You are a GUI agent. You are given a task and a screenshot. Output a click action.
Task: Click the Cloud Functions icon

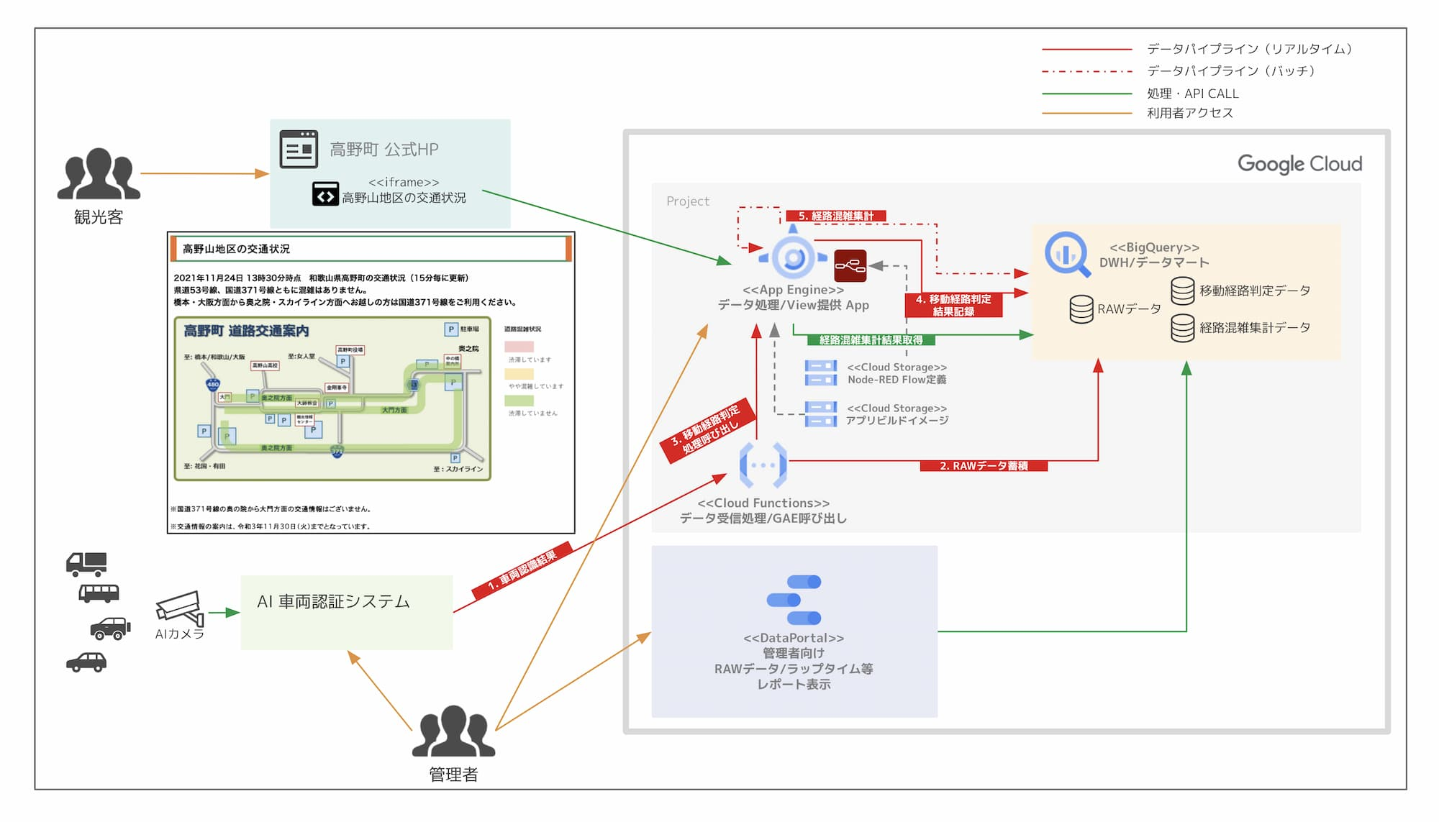click(x=763, y=465)
